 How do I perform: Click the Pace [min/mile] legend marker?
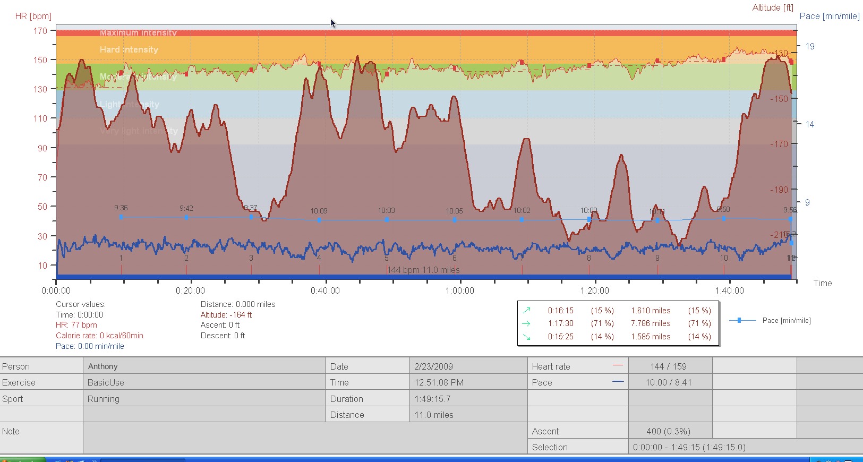(739, 320)
